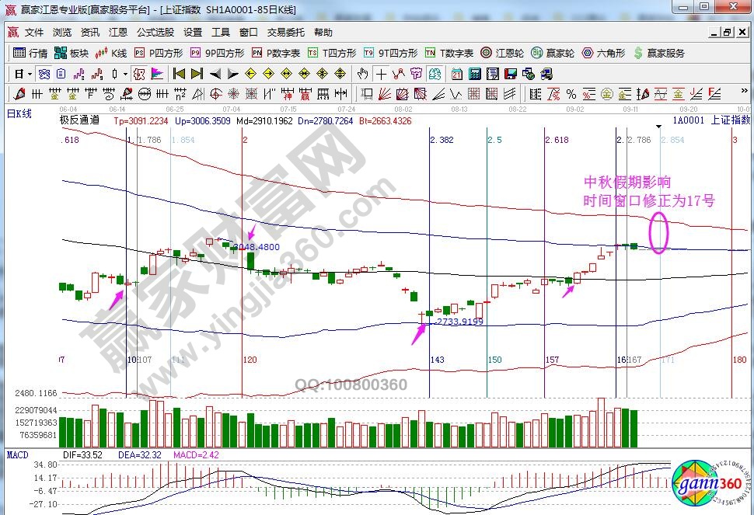The image size is (754, 515).
Task: Click the percent (%) drawing tool
Action: coord(571,94)
